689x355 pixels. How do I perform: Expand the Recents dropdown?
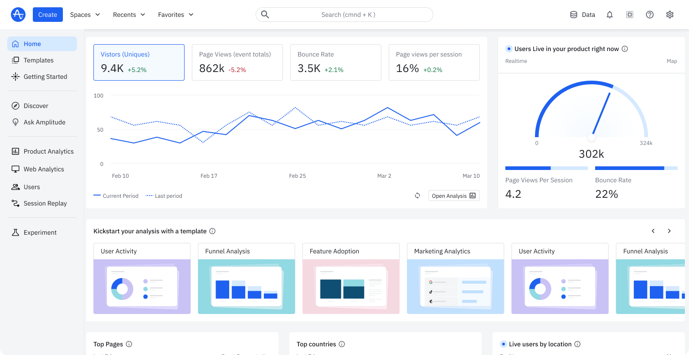click(129, 15)
